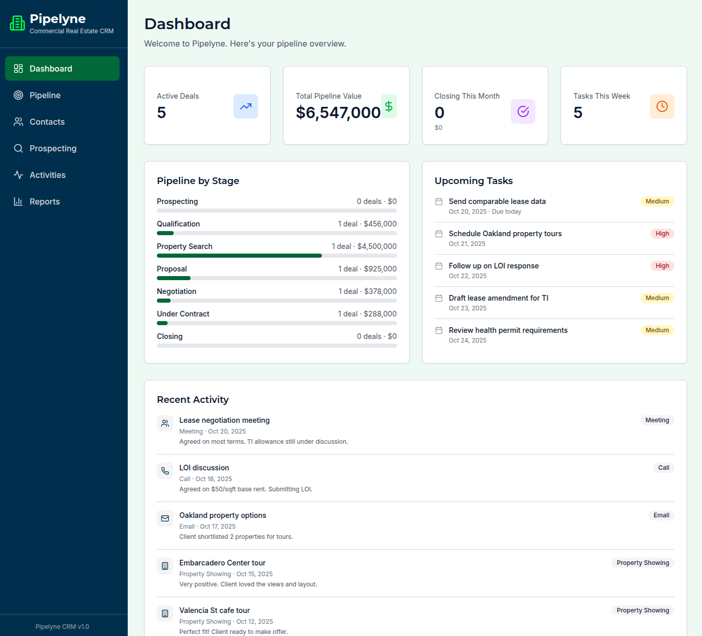Open the Pipeline page from sidebar

coord(45,95)
